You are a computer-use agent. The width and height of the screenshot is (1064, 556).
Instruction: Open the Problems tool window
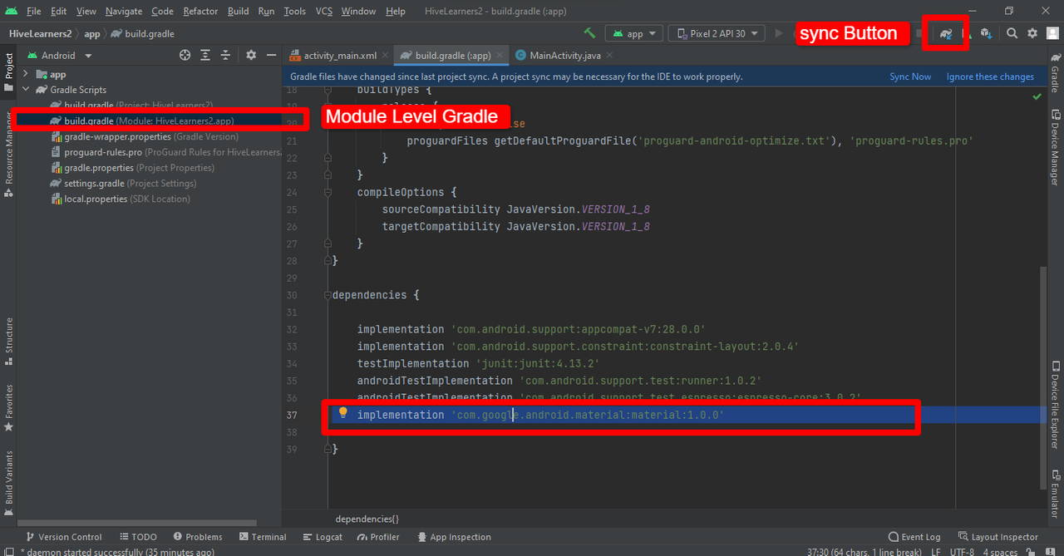pos(197,537)
